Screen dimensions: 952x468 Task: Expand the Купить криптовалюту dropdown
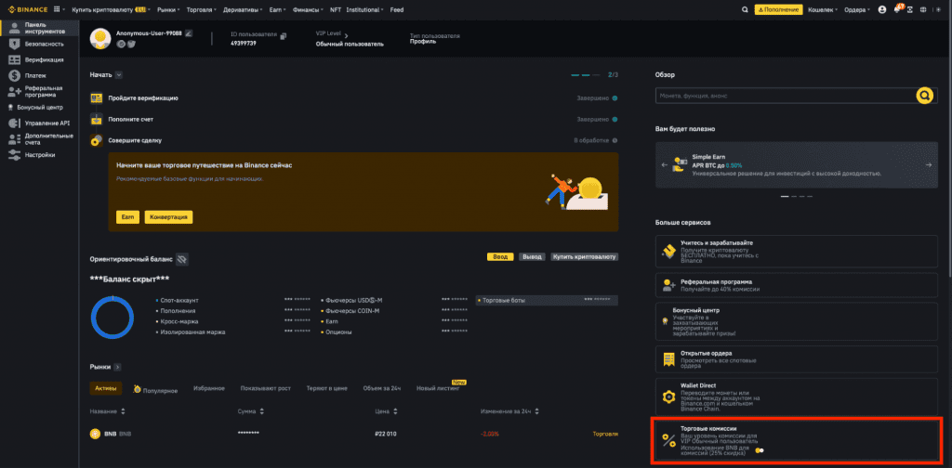pyautogui.click(x=112, y=9)
